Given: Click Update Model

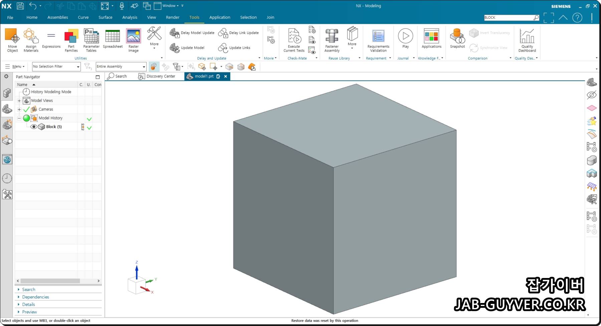Looking at the screenshot, I should pyautogui.click(x=187, y=48).
